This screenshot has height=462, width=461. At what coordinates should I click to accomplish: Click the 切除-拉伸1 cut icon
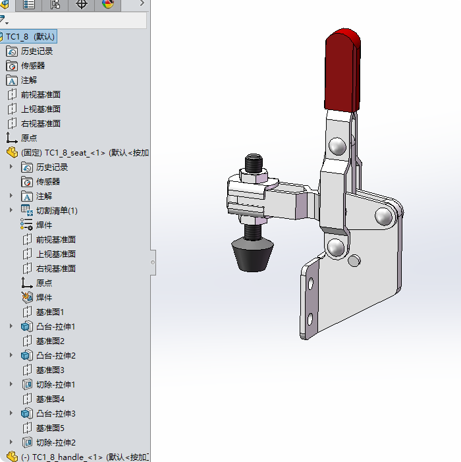point(27,384)
